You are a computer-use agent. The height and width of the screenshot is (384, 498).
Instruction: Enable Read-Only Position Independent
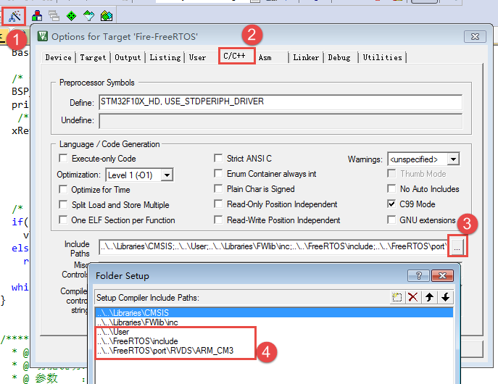pyautogui.click(x=218, y=204)
